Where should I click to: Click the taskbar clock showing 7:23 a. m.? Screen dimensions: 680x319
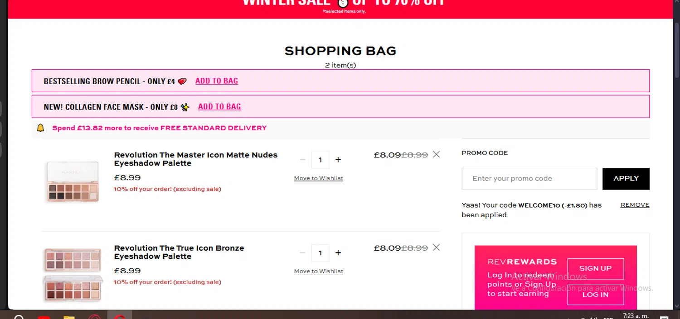[636, 315]
